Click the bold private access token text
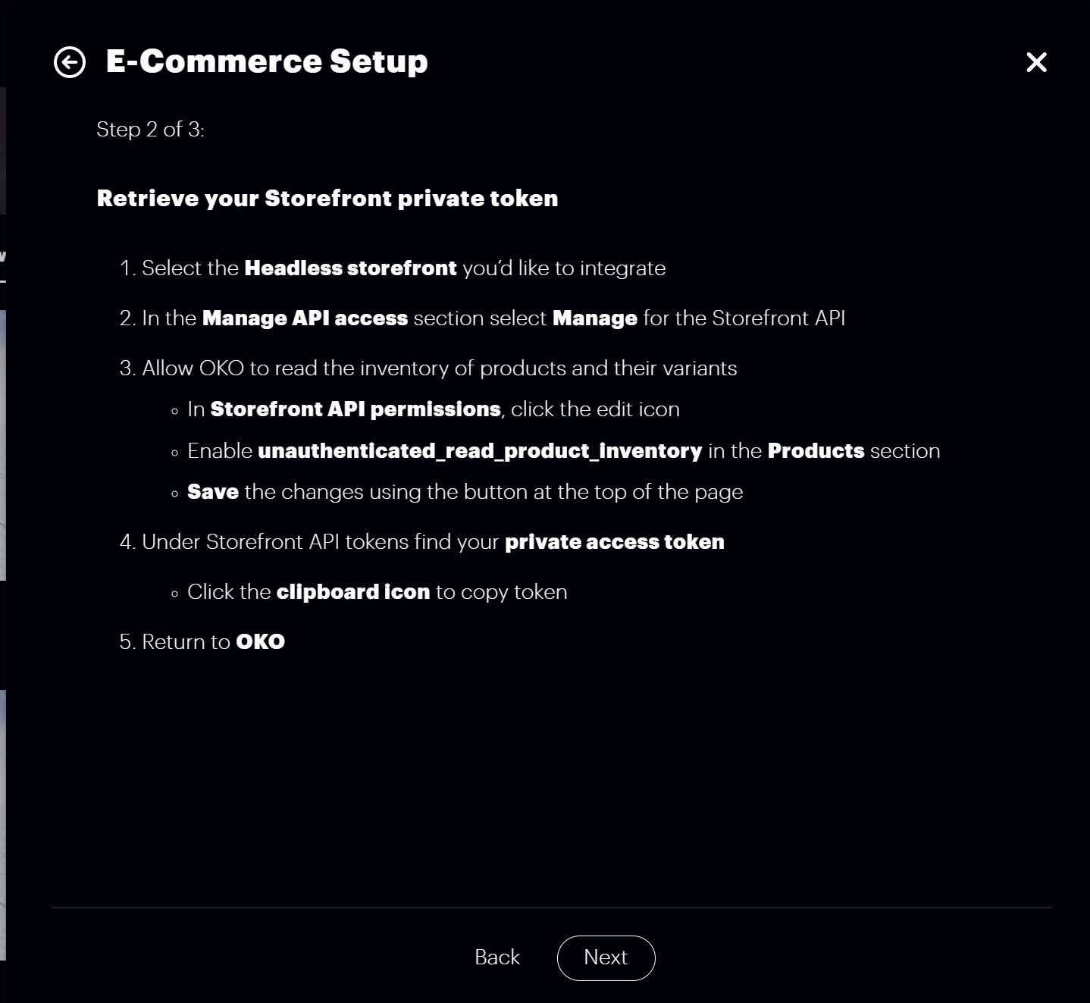Screen dimensions: 1090x1003 click(614, 542)
